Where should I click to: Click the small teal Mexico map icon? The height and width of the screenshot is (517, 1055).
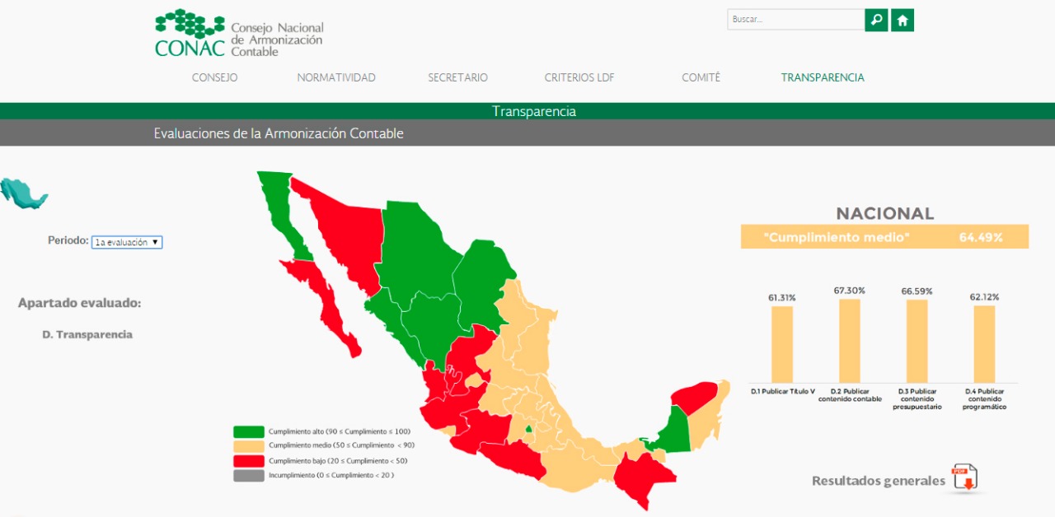pyautogui.click(x=23, y=193)
